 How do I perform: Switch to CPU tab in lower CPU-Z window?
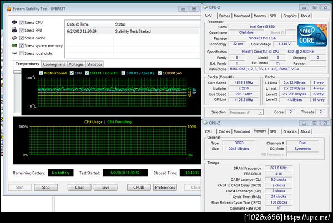tap(208, 131)
